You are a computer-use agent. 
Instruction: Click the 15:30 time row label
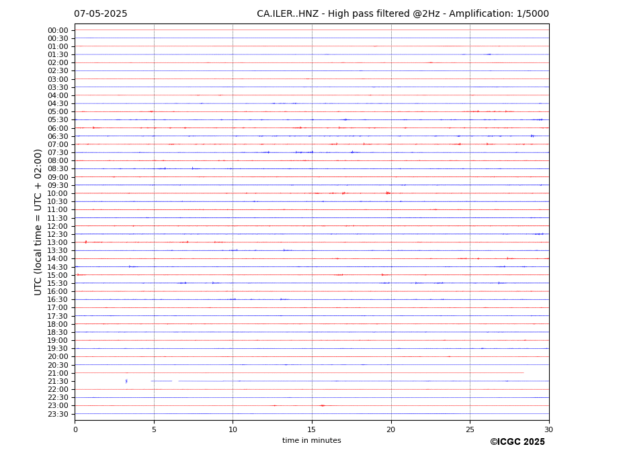pyautogui.click(x=58, y=283)
